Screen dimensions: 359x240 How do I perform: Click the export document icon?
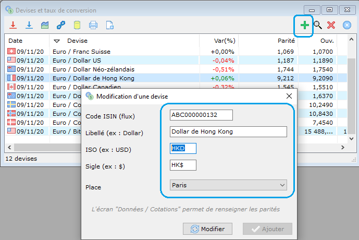tap(109, 25)
